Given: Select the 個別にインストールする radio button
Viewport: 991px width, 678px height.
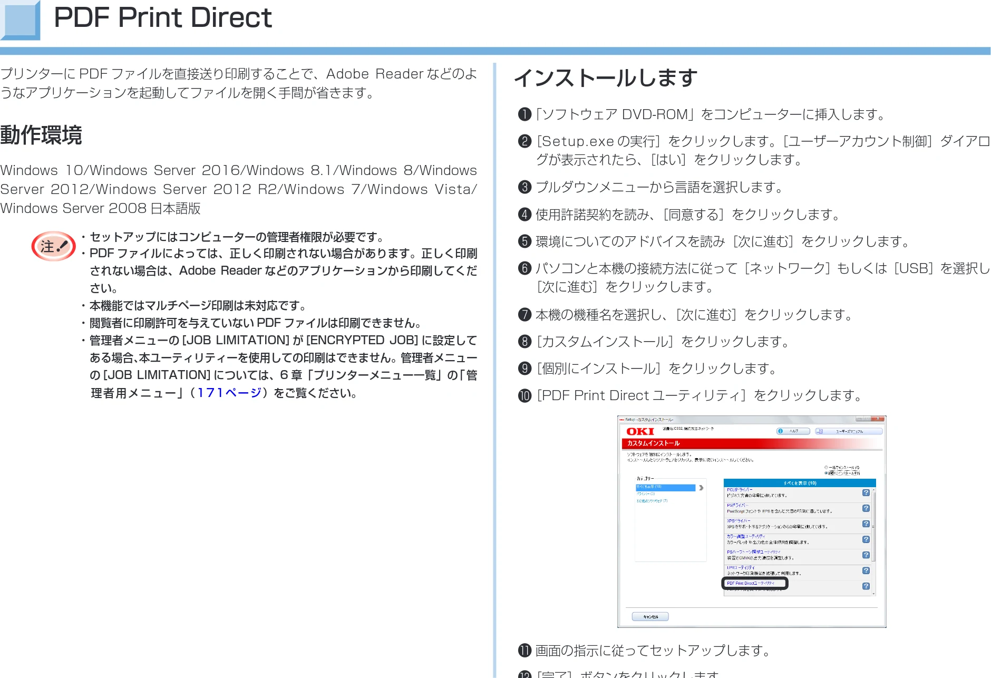Looking at the screenshot, I should (x=826, y=473).
